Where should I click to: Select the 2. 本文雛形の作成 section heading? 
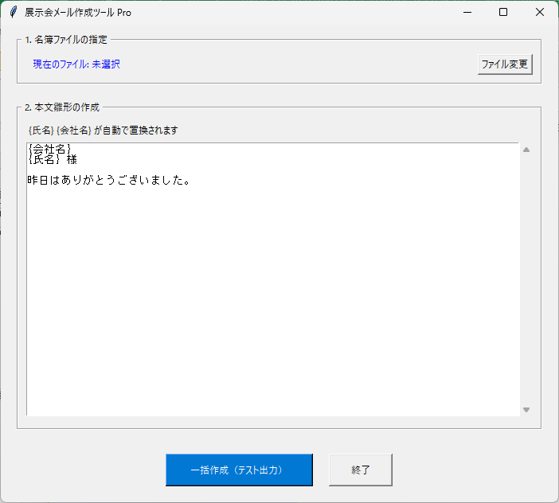tap(62, 107)
